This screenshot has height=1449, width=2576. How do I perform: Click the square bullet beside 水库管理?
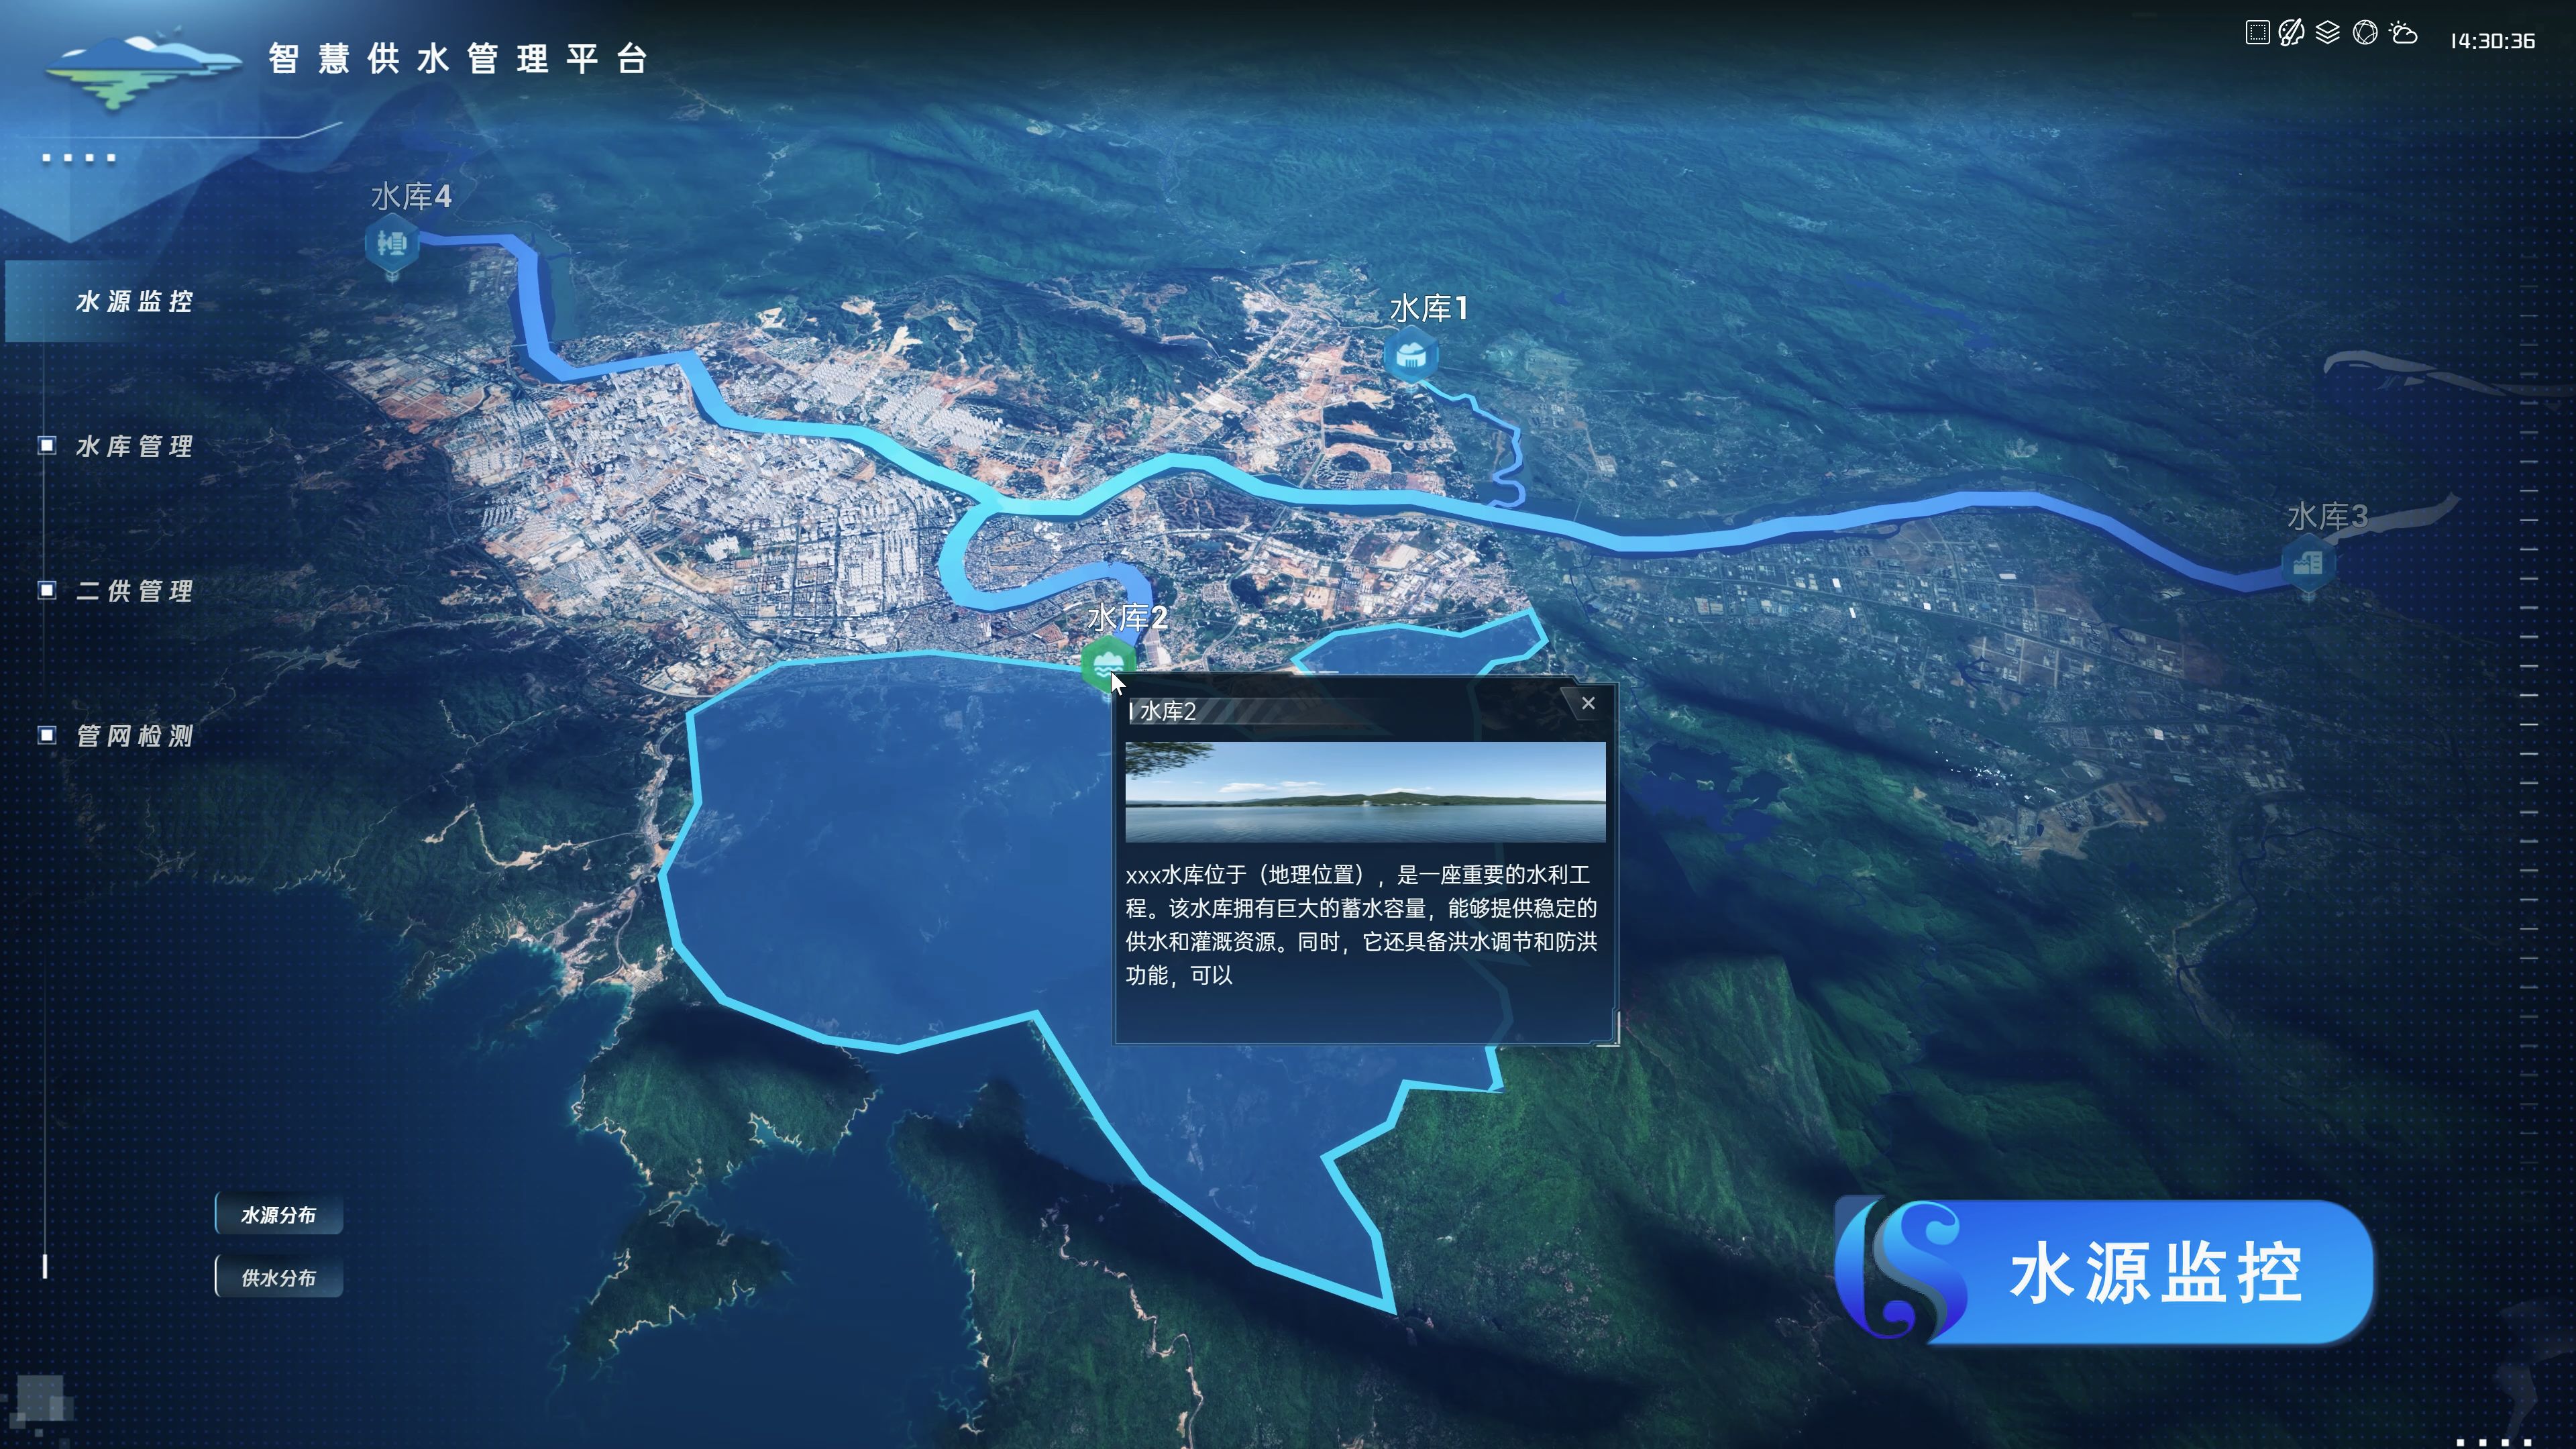[47, 446]
